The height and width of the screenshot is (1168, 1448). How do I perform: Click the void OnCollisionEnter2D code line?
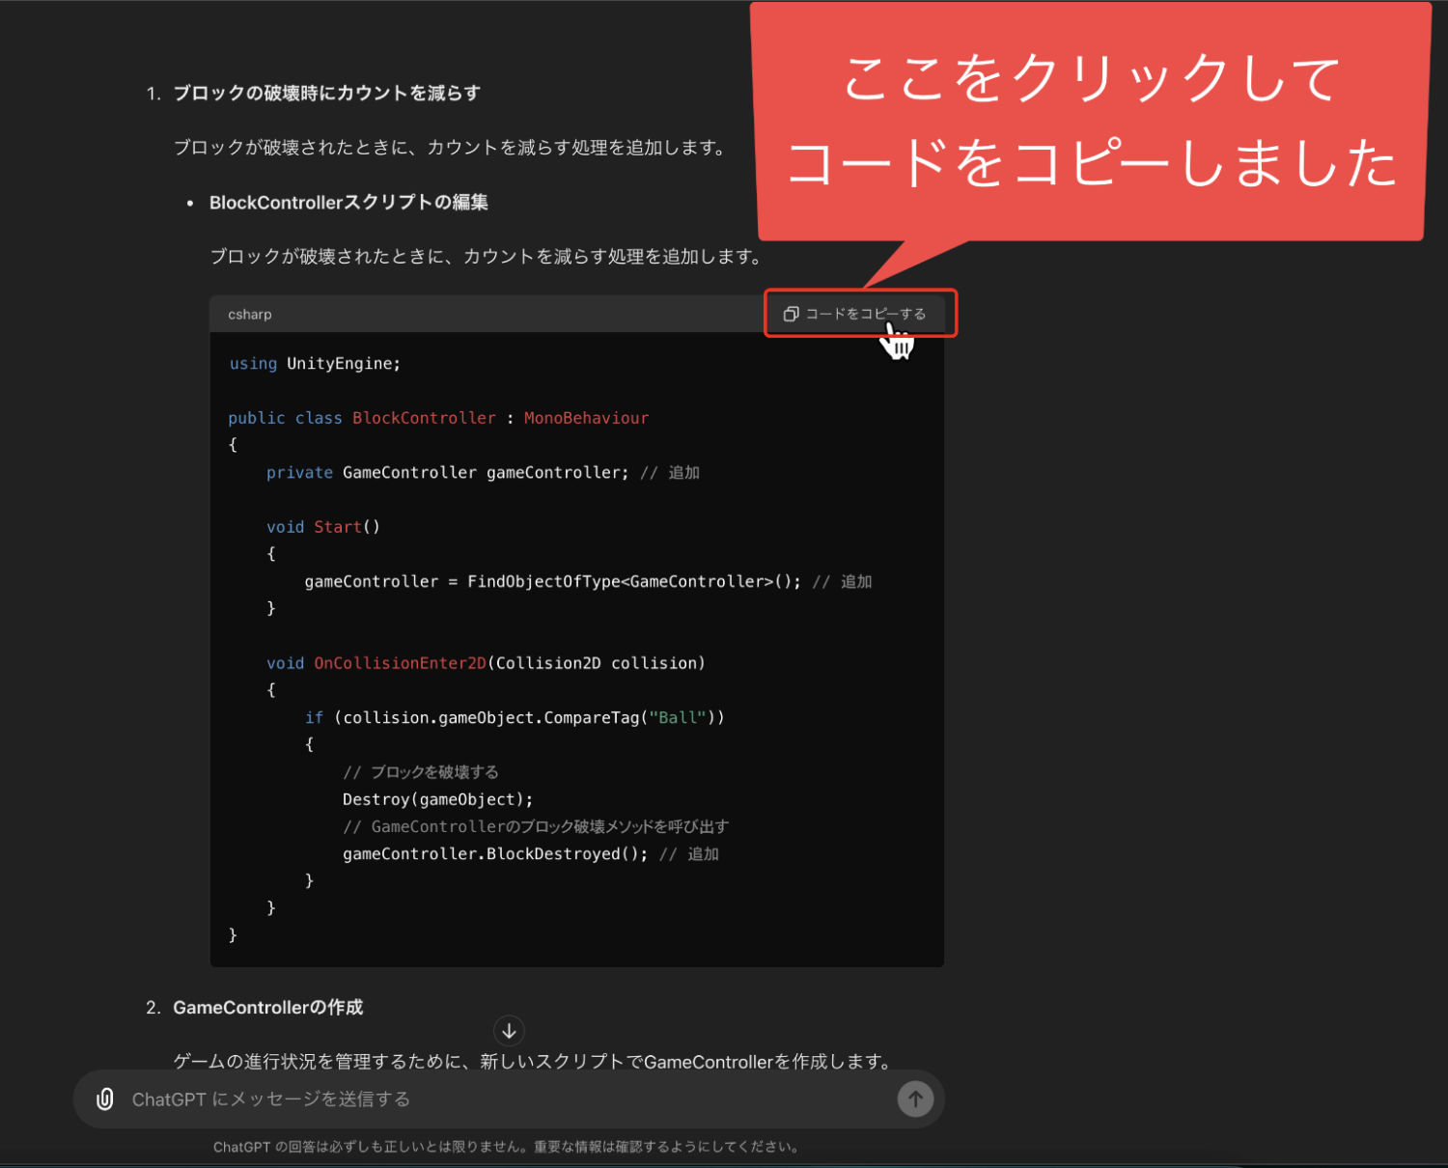click(486, 663)
